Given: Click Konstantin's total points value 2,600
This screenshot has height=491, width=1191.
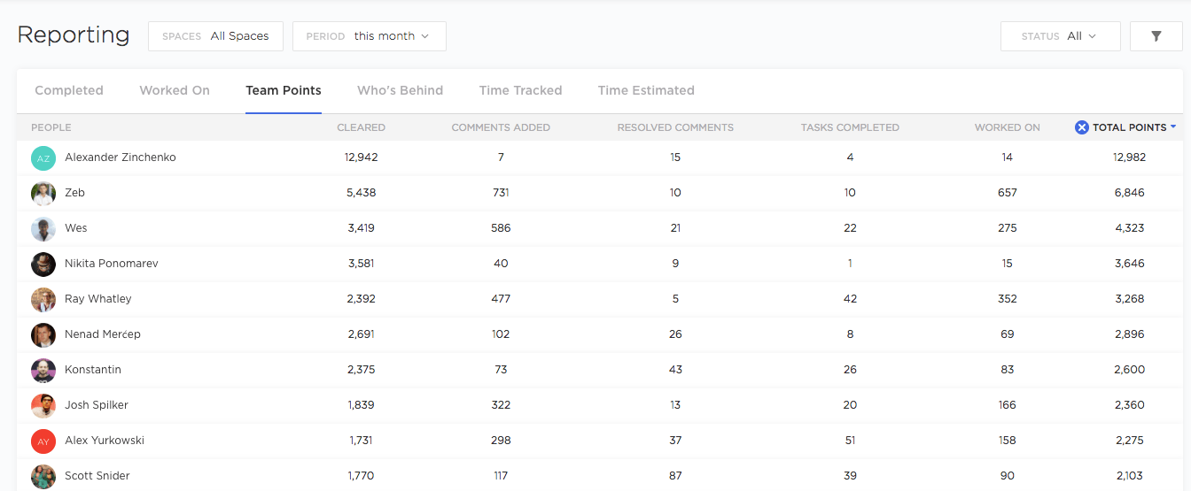Looking at the screenshot, I should point(1129,370).
